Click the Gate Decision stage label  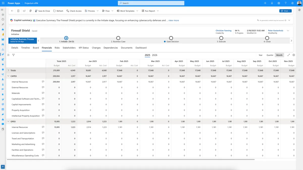tap(173, 42)
